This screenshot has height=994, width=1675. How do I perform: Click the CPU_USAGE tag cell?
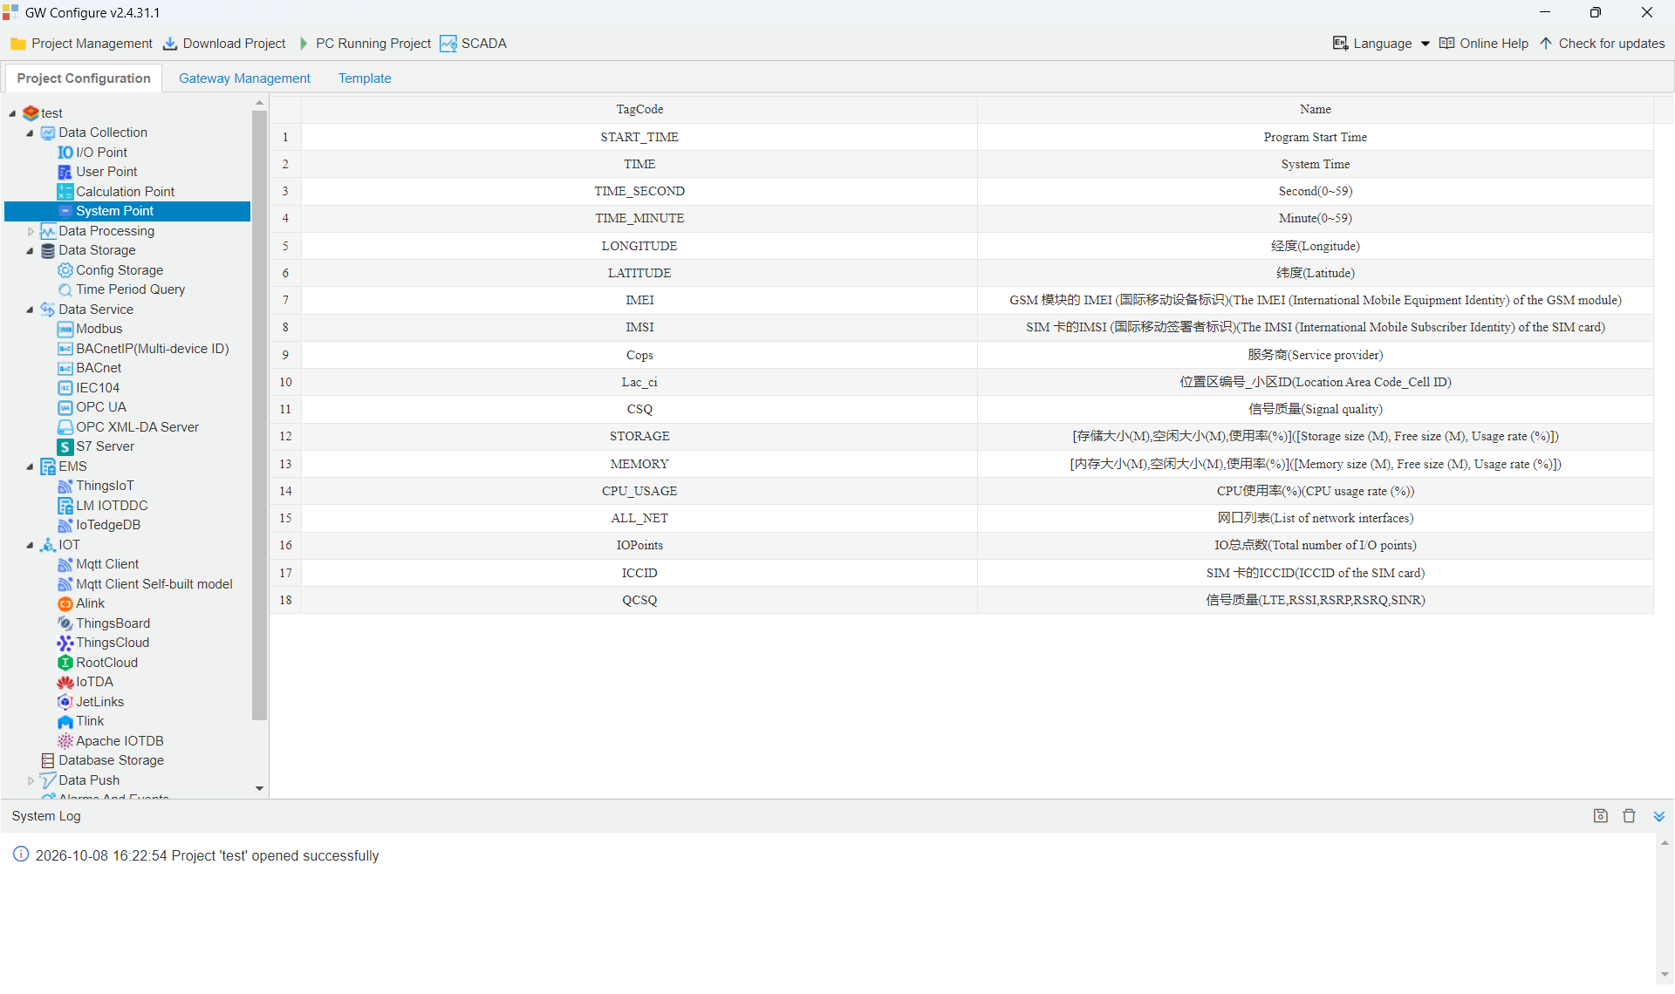point(639,491)
